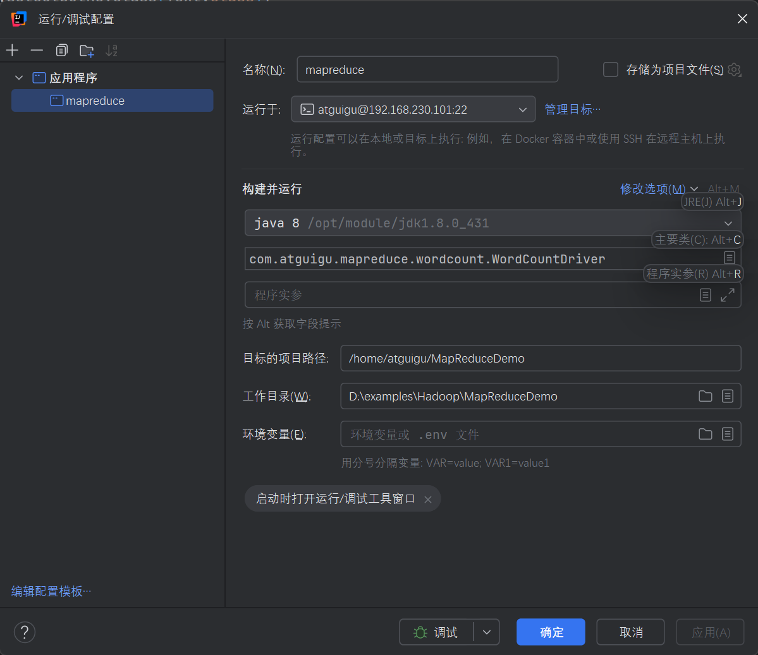Click the 名称 name input field
Screen dimensions: 758x655
427,69
